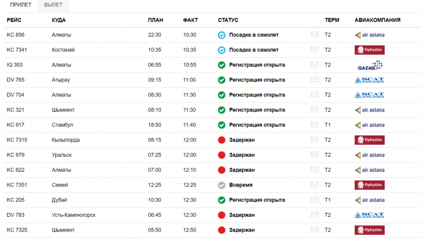Click envelope icon for flight KC 205
The height and width of the screenshot is (239, 422).
click(314, 200)
